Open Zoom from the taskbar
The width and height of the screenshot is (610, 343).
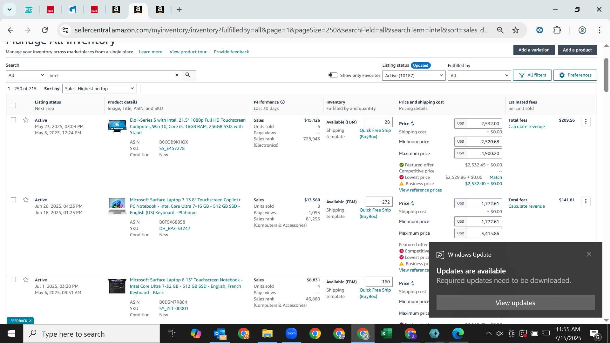(x=291, y=333)
